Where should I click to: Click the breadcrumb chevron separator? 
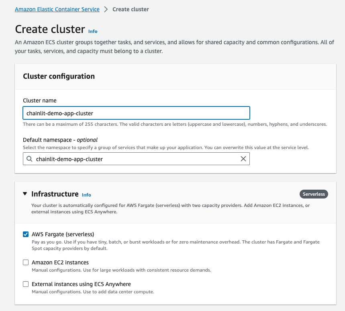(106, 9)
